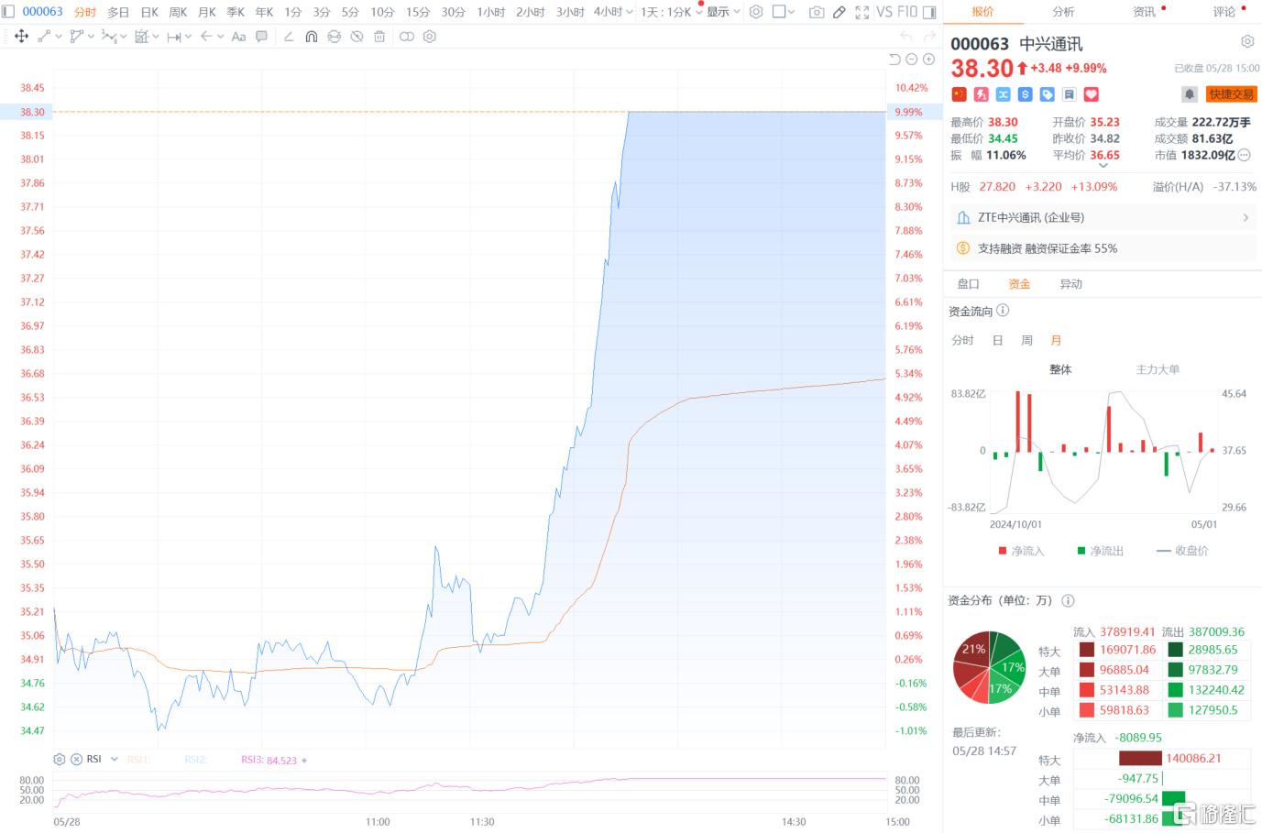Click the blue shuffle tag icon
The image size is (1262, 833).
point(1004,94)
